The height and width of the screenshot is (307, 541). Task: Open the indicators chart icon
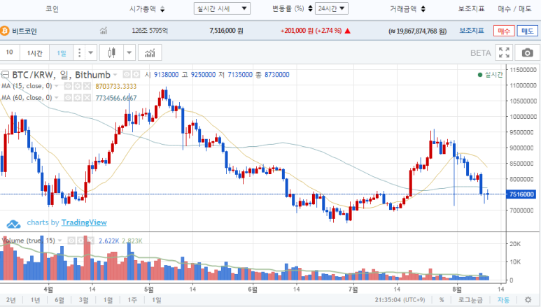pos(149,53)
